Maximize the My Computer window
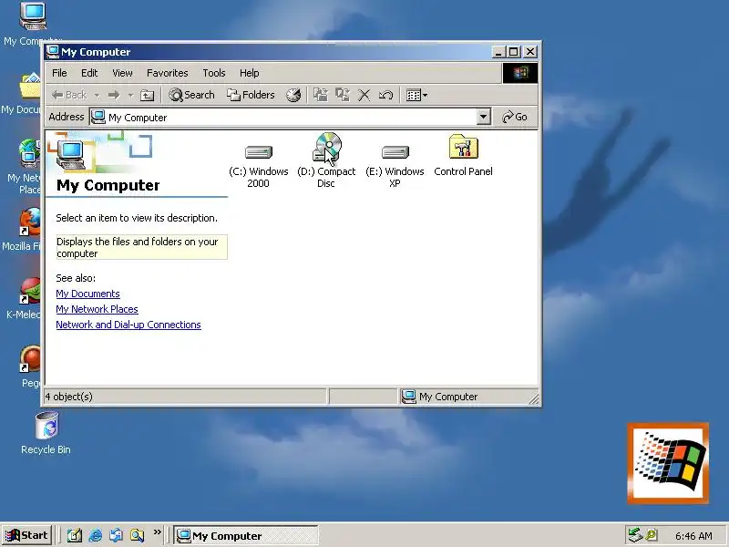 click(x=513, y=52)
